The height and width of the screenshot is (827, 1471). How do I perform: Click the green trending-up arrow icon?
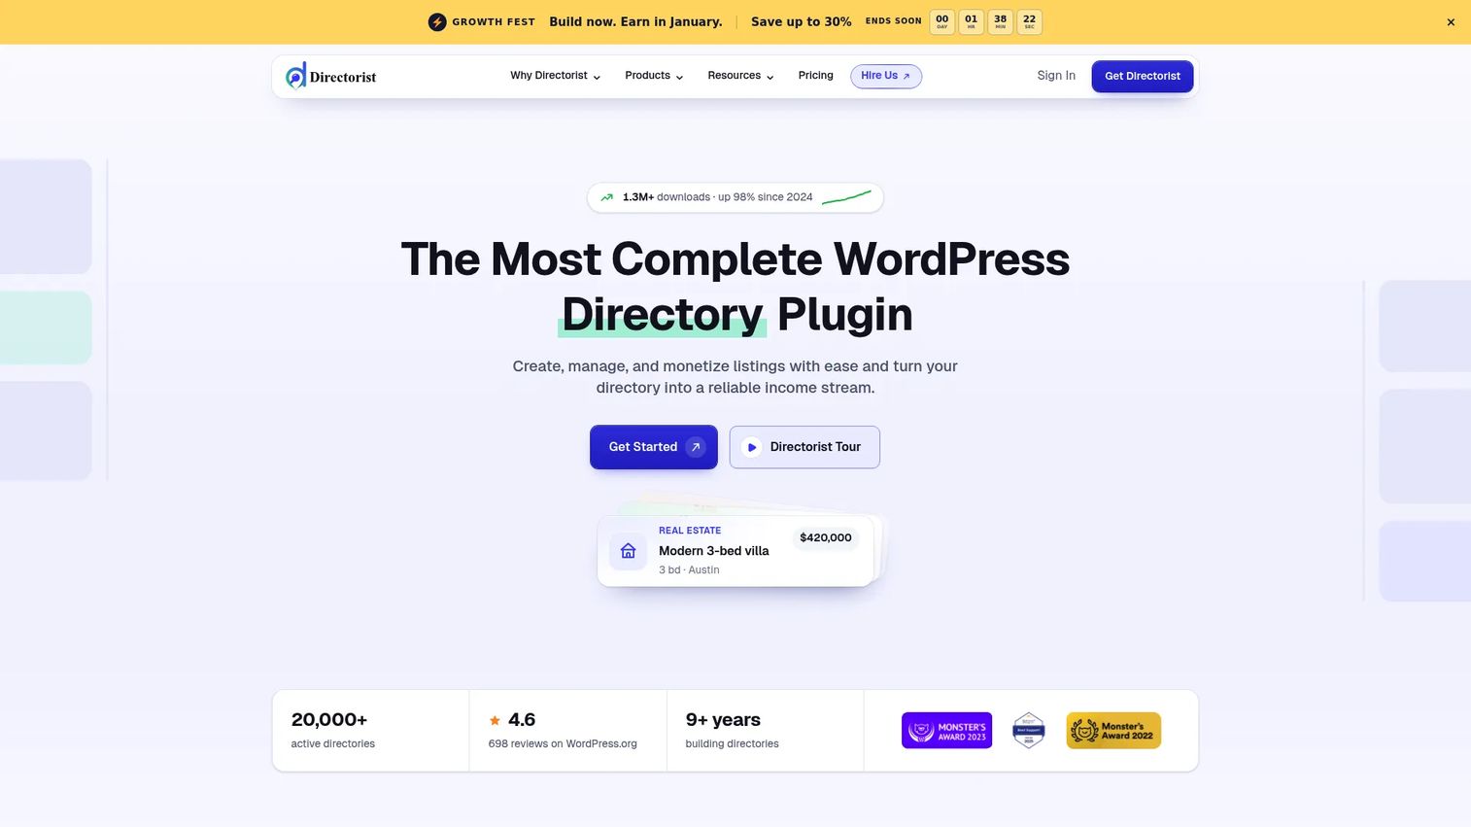[x=607, y=197]
